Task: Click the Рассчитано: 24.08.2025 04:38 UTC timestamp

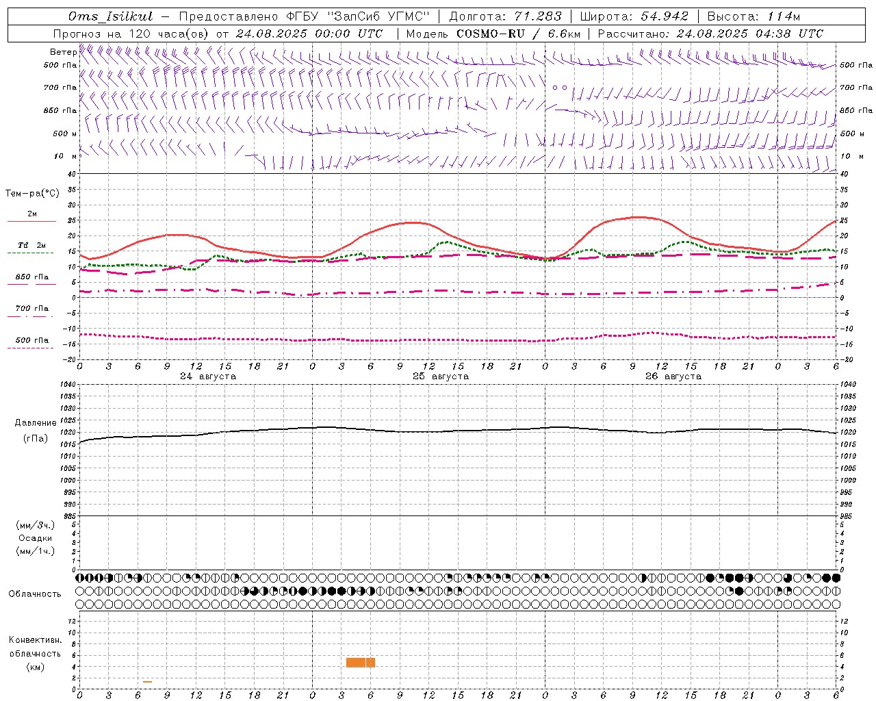Action: pos(710,34)
